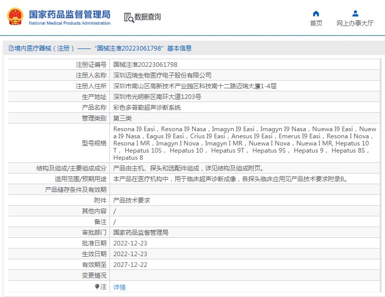Select the 审批部门 label
This screenshot has width=385, height=297.
point(94,233)
